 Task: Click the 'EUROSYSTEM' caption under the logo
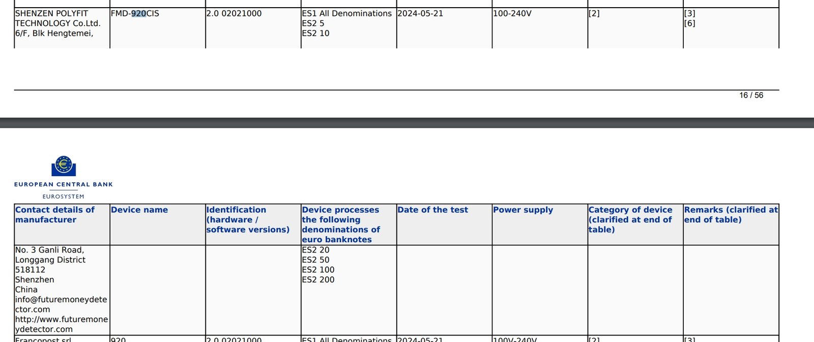(x=64, y=196)
